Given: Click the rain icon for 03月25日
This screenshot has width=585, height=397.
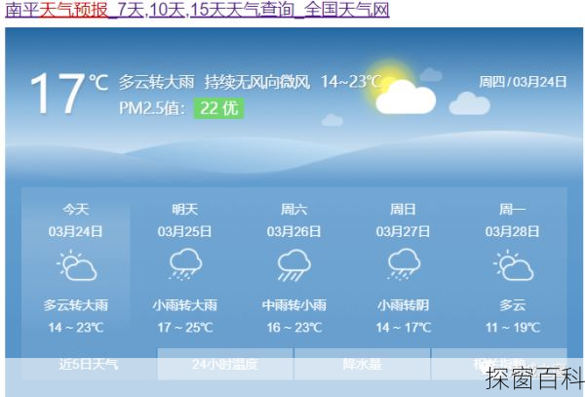Looking at the screenshot, I should pos(185,264).
